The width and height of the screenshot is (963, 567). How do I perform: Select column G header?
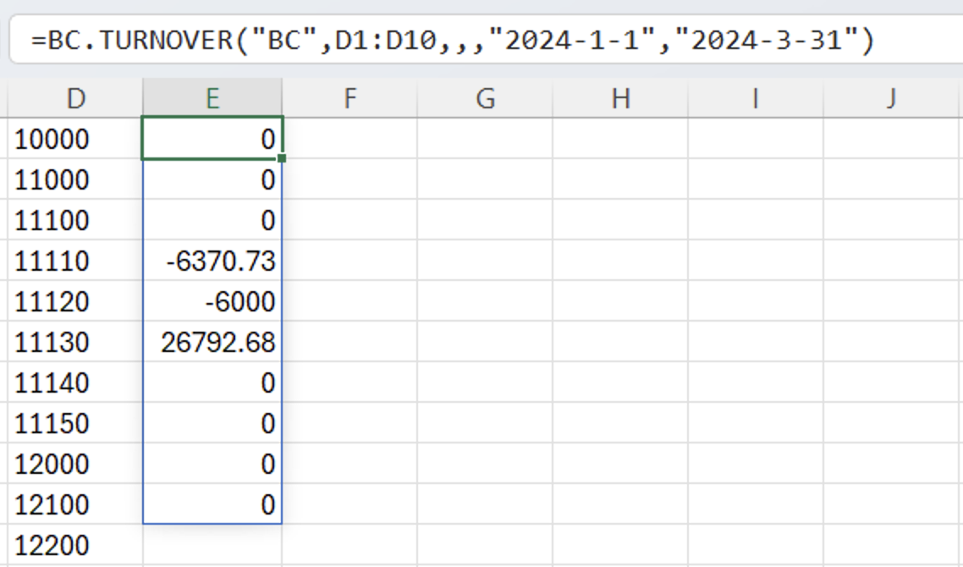point(485,99)
